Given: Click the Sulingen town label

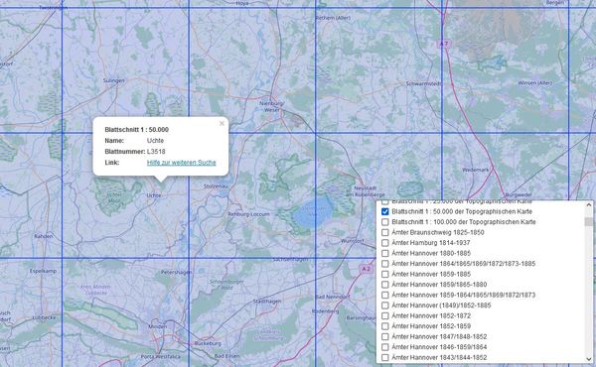Looking at the screenshot, I should tap(113, 80).
